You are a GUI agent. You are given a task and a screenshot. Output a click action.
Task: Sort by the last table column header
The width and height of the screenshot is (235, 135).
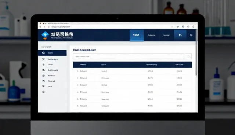(180, 65)
